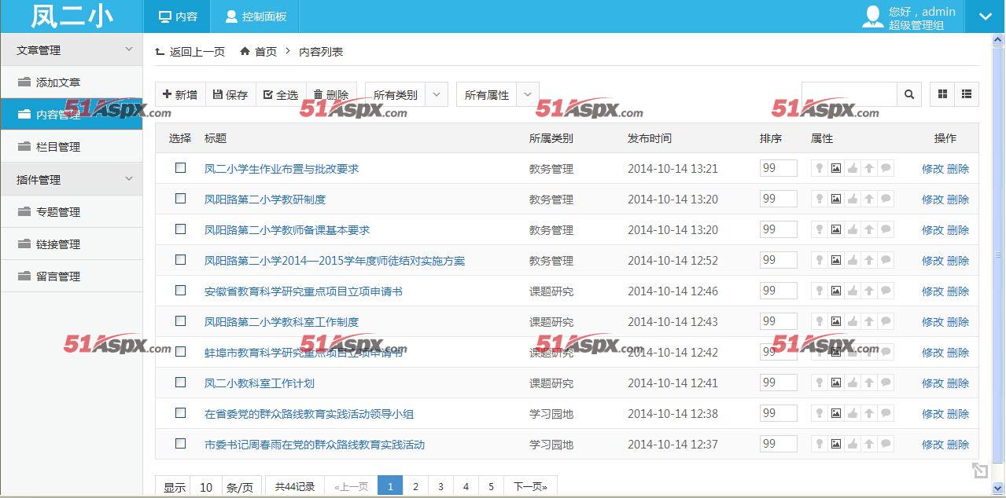Viewport: 1006px width, 498px height.
Task: Switch to list view icon
Action: click(967, 94)
